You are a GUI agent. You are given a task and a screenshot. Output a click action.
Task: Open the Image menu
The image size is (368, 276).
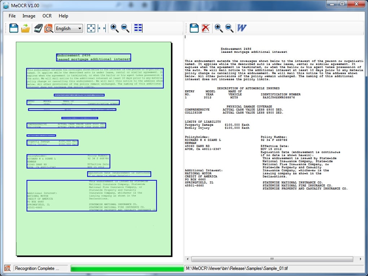pyautogui.click(x=29, y=16)
